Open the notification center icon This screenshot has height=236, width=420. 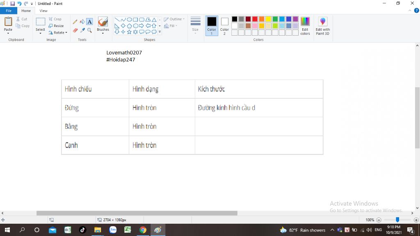[410, 230]
